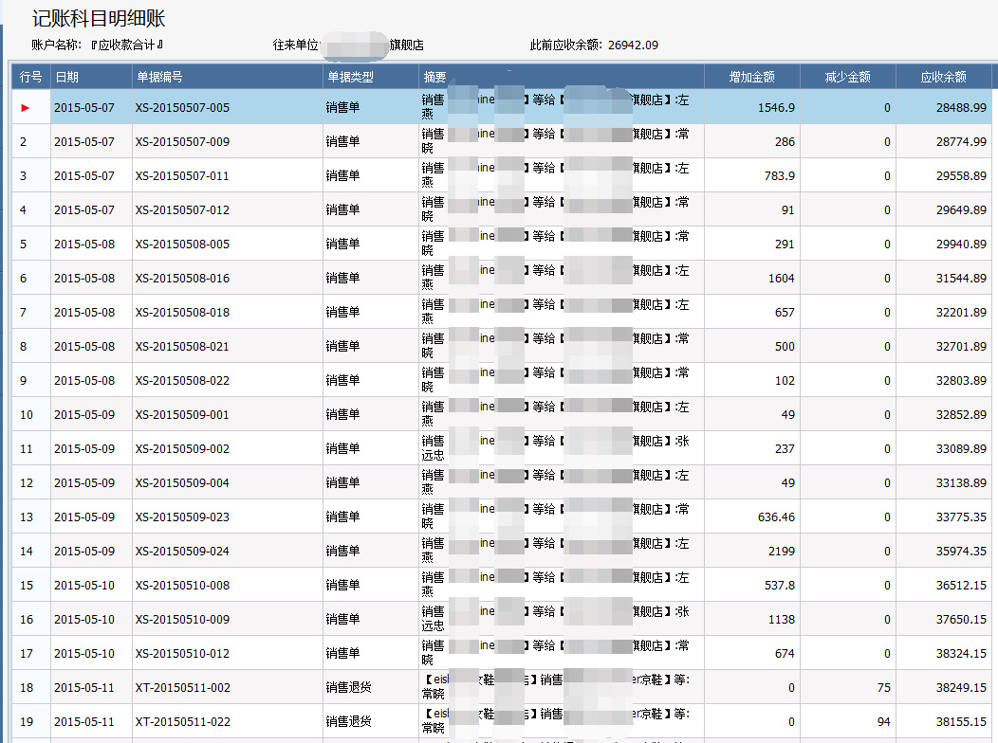Click the red row indicator arrow
The width and height of the screenshot is (998, 743).
(26, 108)
